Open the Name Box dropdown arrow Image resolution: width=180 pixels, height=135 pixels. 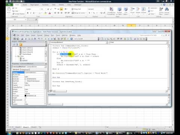[x=25, y=19]
